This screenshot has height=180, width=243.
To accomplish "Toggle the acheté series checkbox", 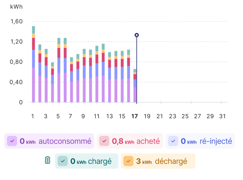I will 104,141.
